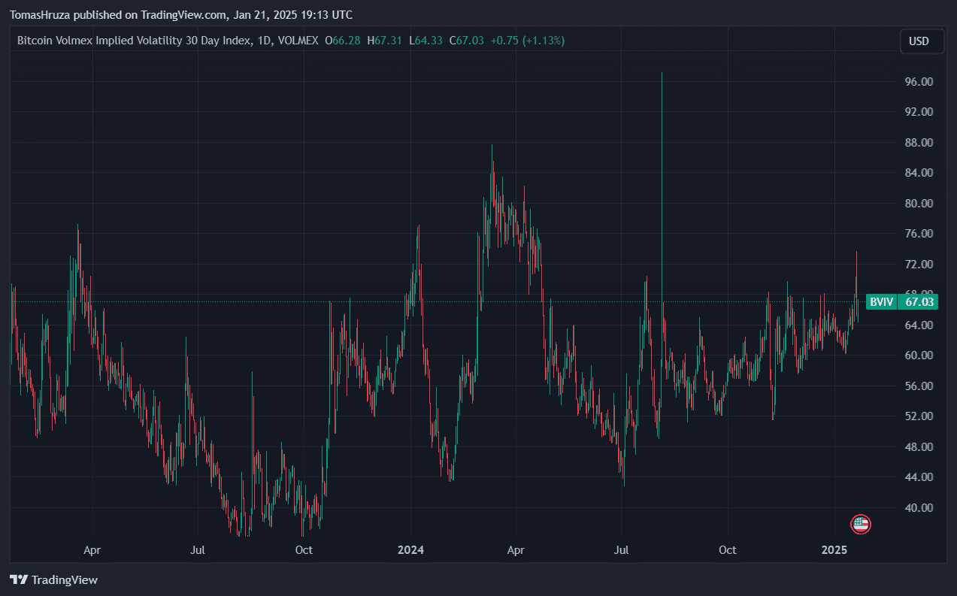This screenshot has height=596, width=957.
Task: Select the 67.03 current price tag
Action: [x=919, y=302]
